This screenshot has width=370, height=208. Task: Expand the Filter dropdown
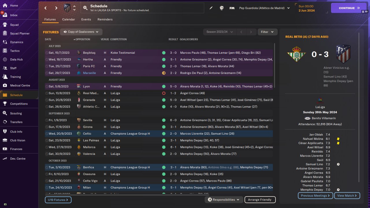click(x=267, y=32)
